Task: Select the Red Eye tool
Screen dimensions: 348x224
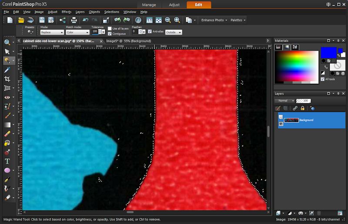Action: 7,97
